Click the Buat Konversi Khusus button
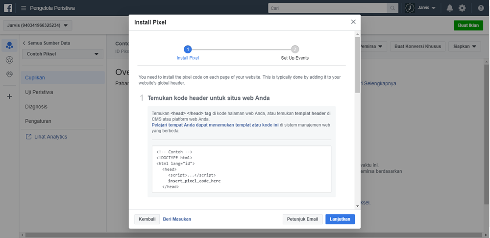 coord(417,46)
